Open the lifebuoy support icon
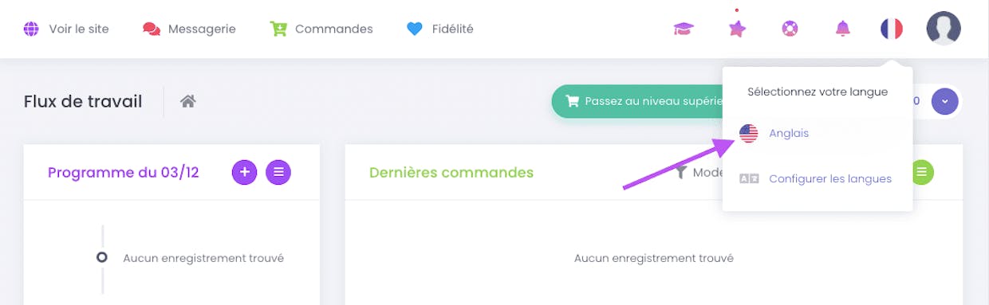 pos(790,29)
